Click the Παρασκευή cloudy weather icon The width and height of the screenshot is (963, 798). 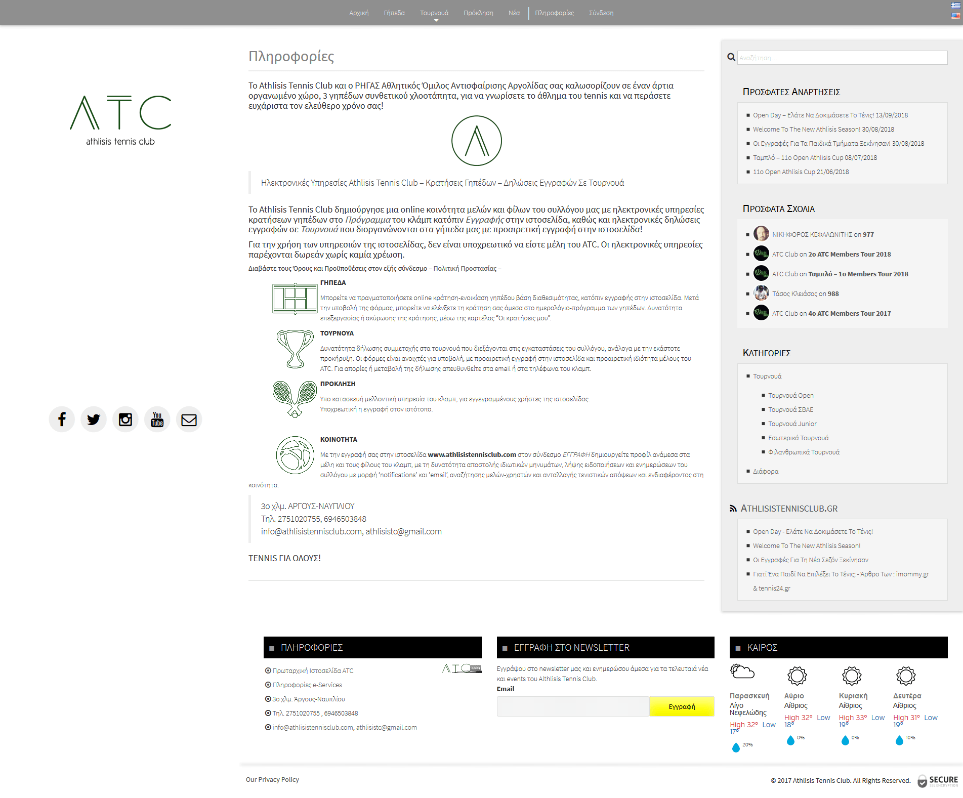tap(742, 672)
